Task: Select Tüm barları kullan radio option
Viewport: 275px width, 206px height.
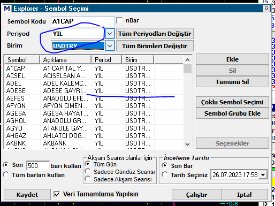Action: [6, 174]
